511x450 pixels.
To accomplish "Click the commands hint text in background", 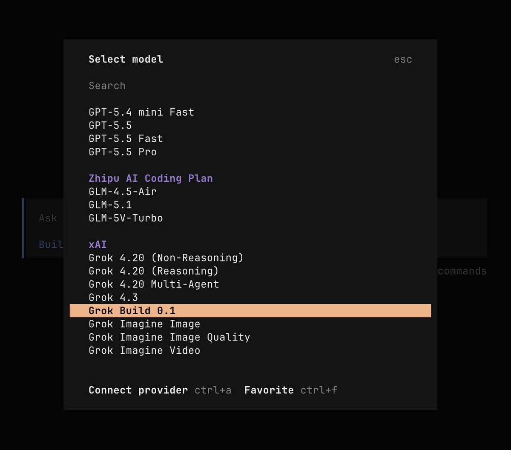I will click(462, 271).
